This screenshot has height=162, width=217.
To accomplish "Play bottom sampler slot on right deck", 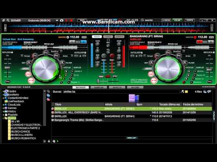I will [x=192, y=82].
